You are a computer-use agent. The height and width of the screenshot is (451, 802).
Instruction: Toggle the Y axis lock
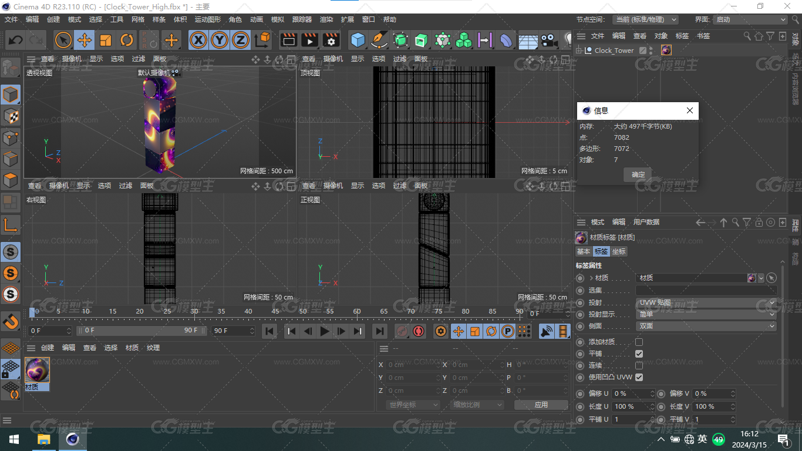[220, 41]
